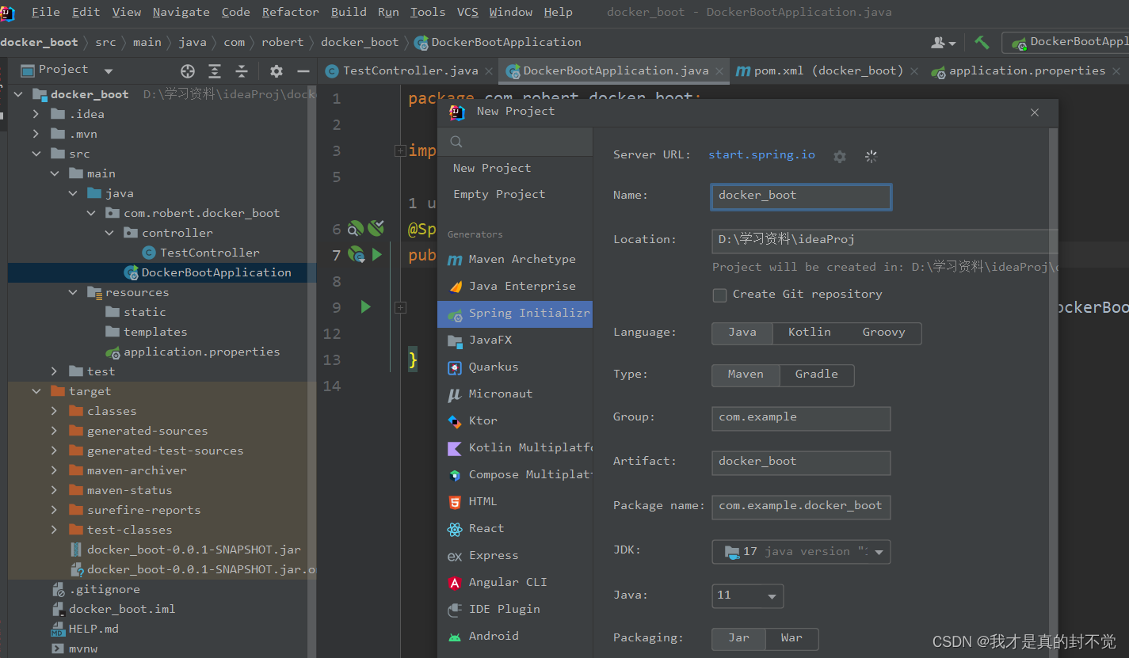Open the Refactor menu

tap(290, 12)
